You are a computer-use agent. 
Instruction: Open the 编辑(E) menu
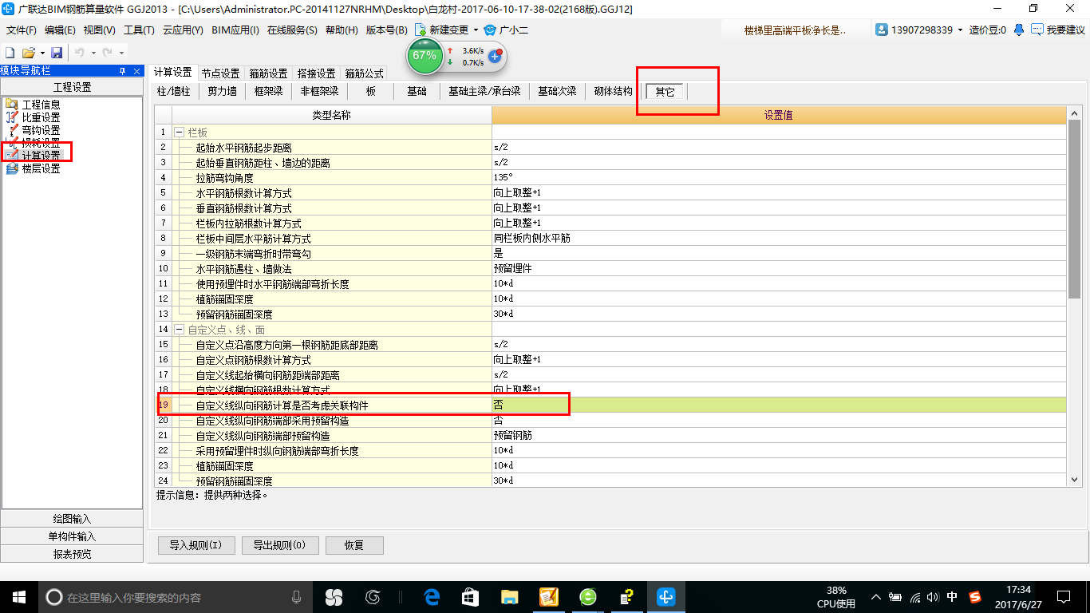pos(60,30)
